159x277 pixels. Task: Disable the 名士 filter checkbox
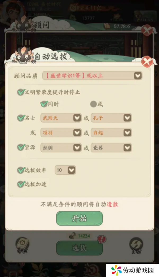coord(21,118)
